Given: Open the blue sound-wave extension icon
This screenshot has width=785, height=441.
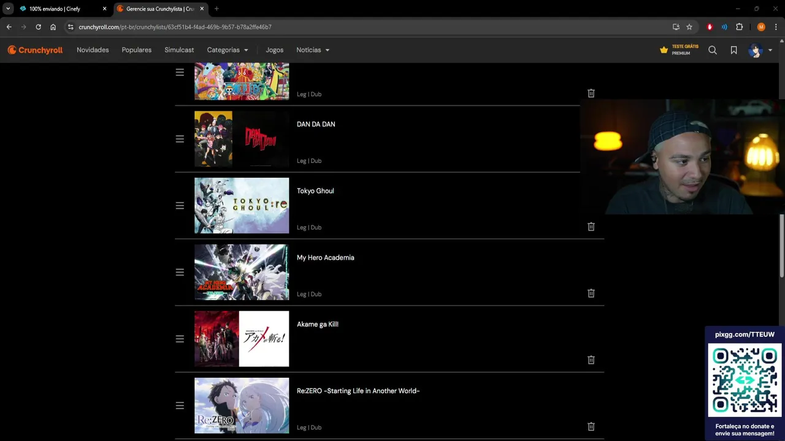Looking at the screenshot, I should (724, 27).
